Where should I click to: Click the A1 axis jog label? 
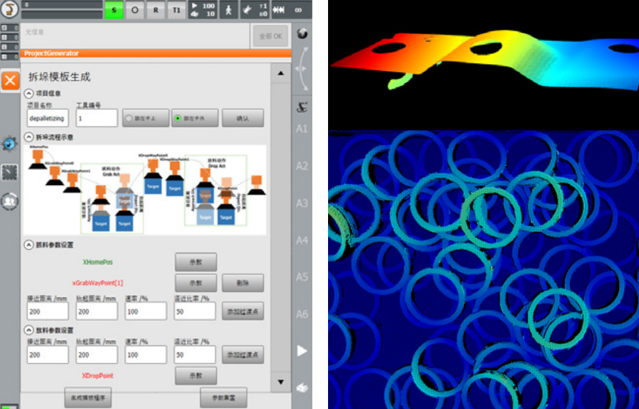pos(302,129)
